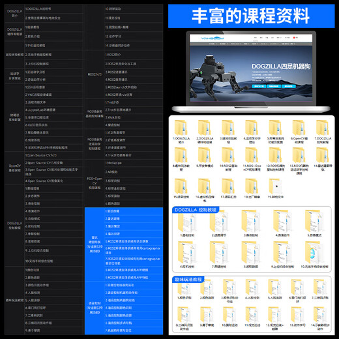Viewport: 339px width, 339px height.
Task: Click the '丰富的课程资料' header banner
Action: (x=251, y=16)
